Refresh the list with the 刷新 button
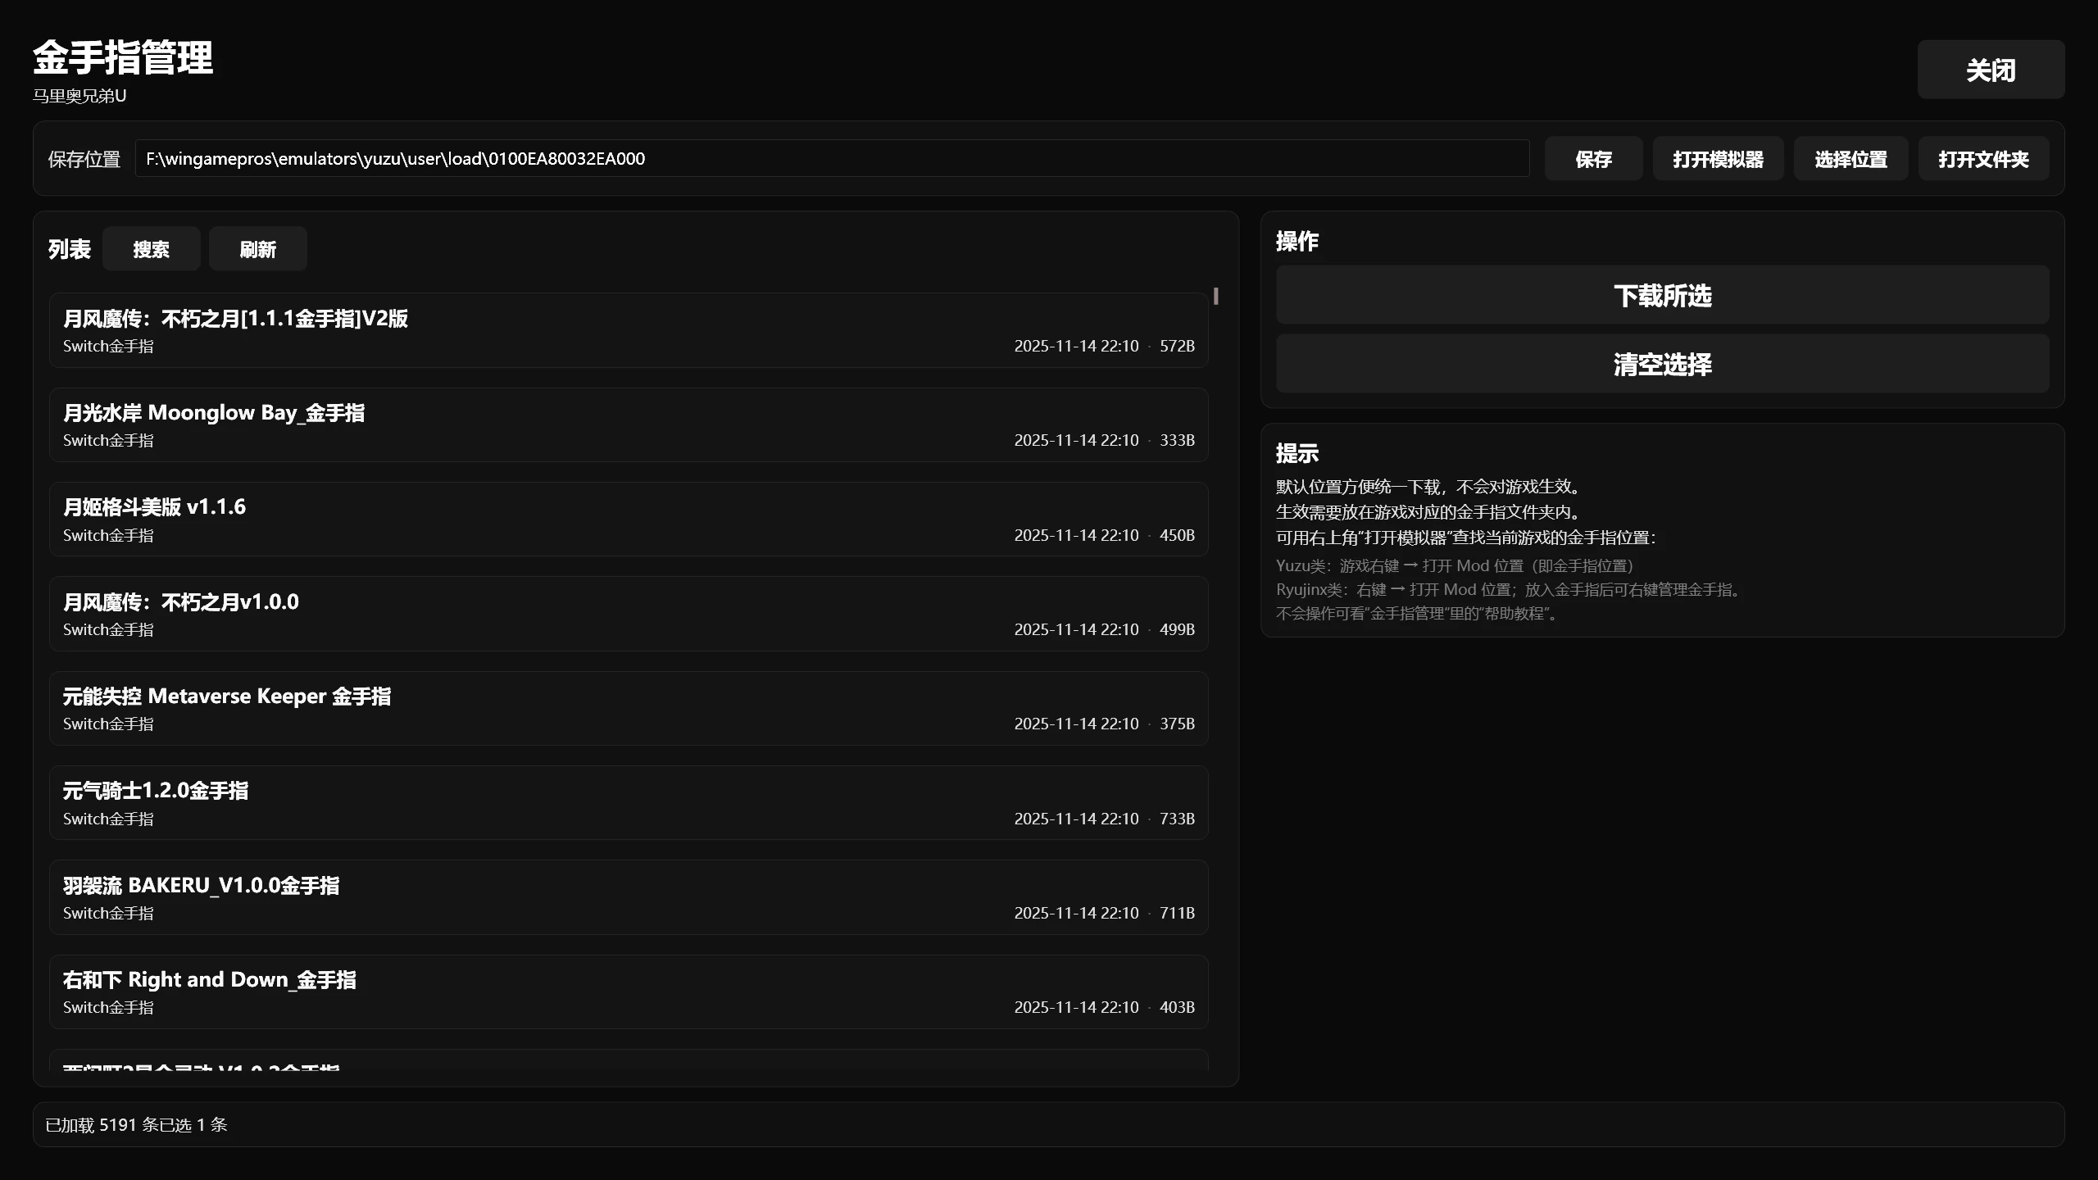This screenshot has height=1180, width=2098. coord(257,249)
